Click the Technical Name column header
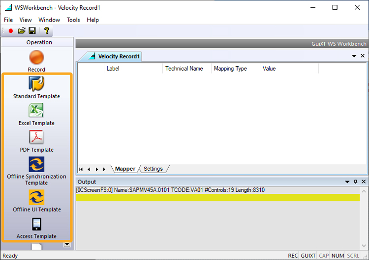Image resolution: width=369 pixels, height=260 pixels. 187,69
